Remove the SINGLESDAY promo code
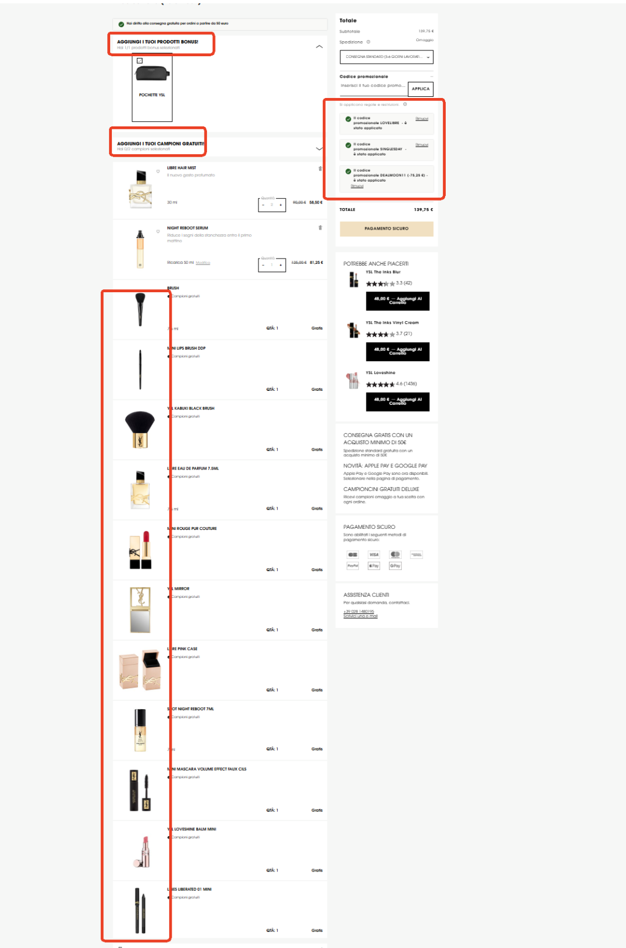626x948 pixels. coord(422,144)
